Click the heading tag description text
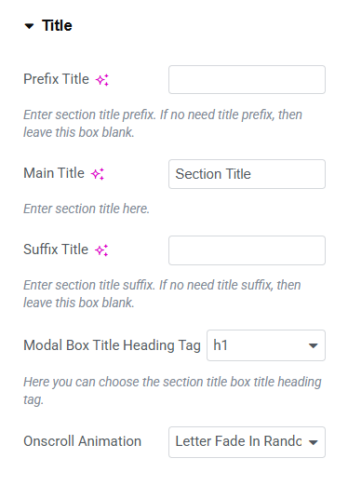The width and height of the screenshot is (348, 499). [x=172, y=391]
